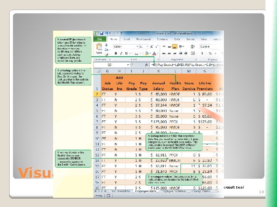Switch to the Home ribbon tab
This screenshot has height=207, width=277.
coord(113,39)
